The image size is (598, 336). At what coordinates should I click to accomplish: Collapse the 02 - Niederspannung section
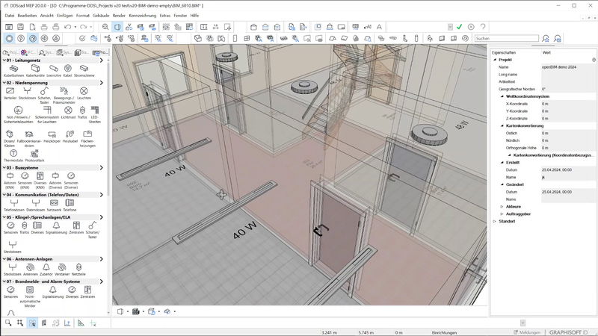(x=3, y=82)
